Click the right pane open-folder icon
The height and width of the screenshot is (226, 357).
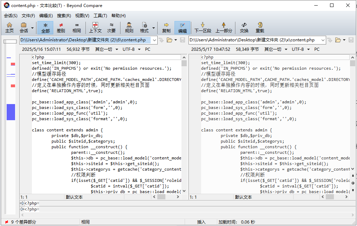coord(338,40)
